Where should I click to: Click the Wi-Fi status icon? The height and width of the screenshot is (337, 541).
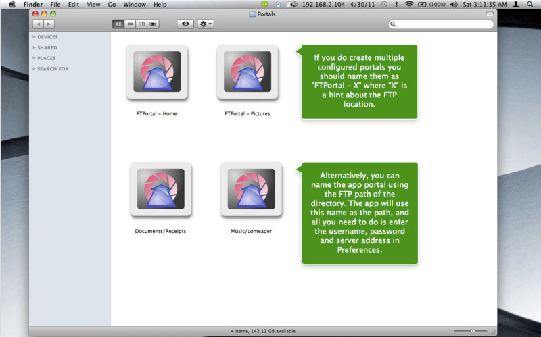[409, 5]
